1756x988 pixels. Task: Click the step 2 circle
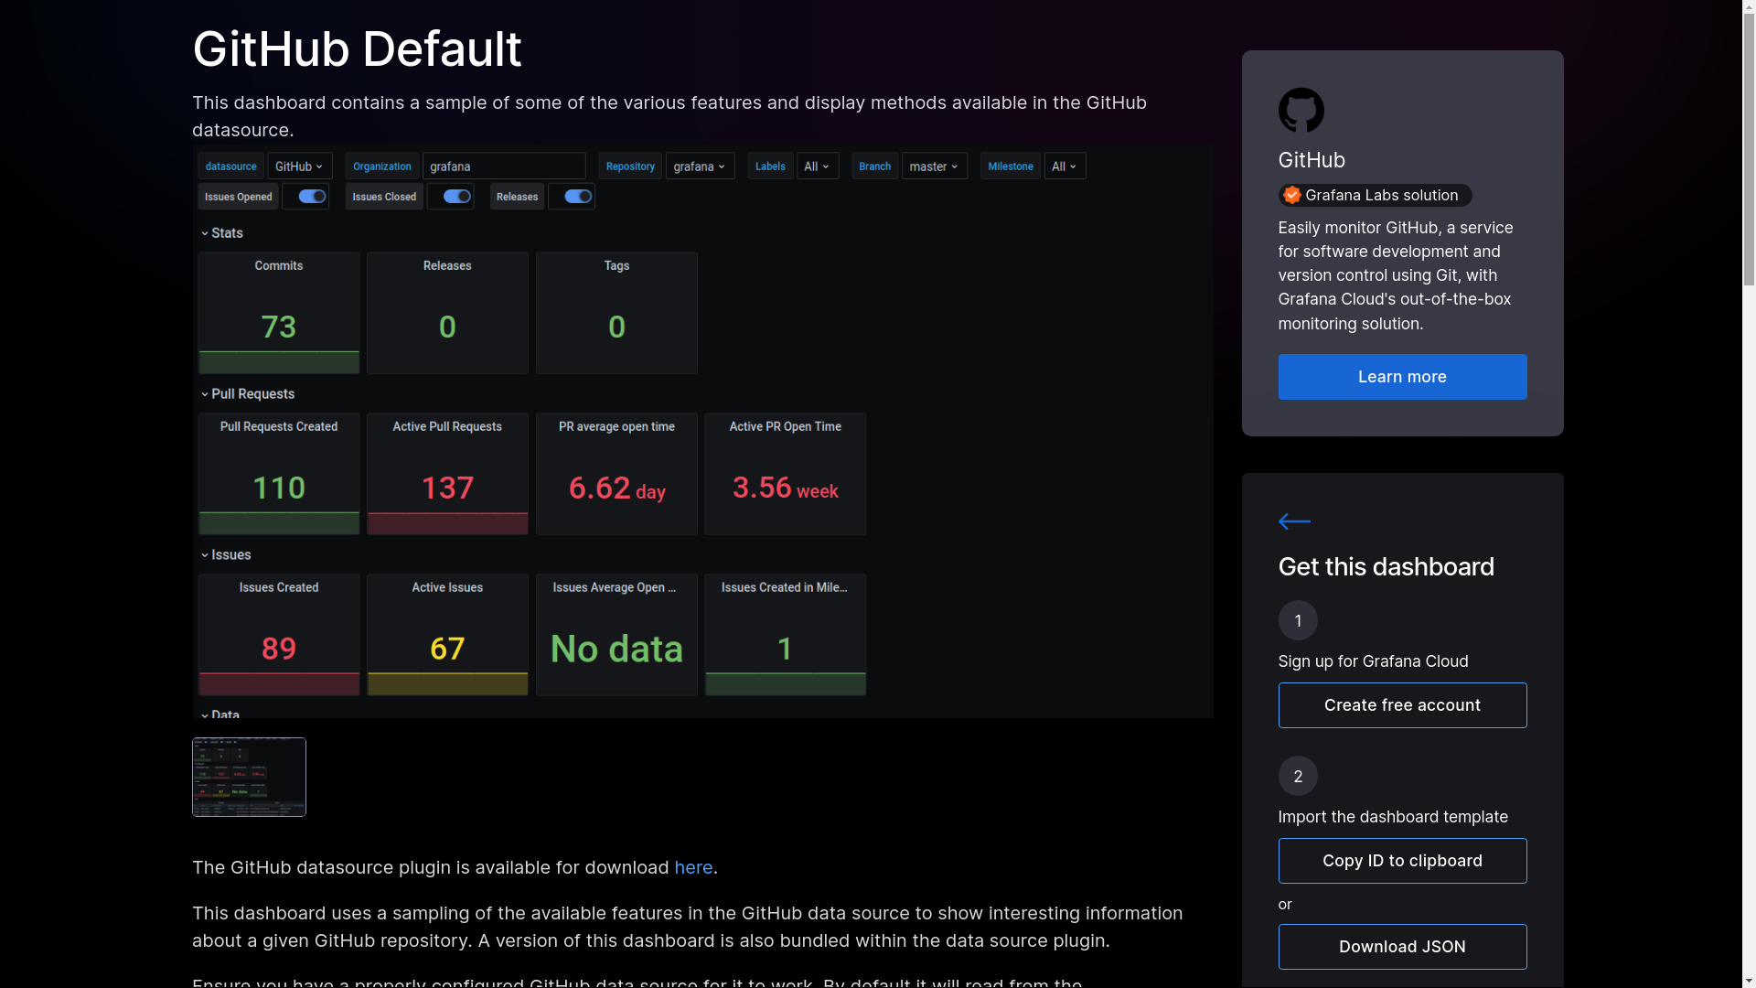click(1298, 775)
